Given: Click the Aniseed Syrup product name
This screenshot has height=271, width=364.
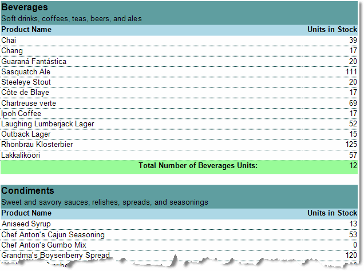Looking at the screenshot, I should coord(26,224).
